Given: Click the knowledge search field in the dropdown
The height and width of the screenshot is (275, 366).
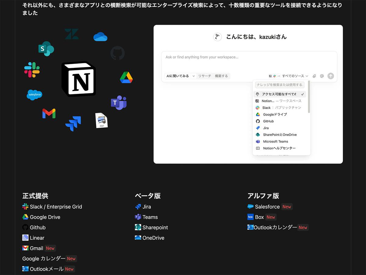Looking at the screenshot, I should (280, 85).
